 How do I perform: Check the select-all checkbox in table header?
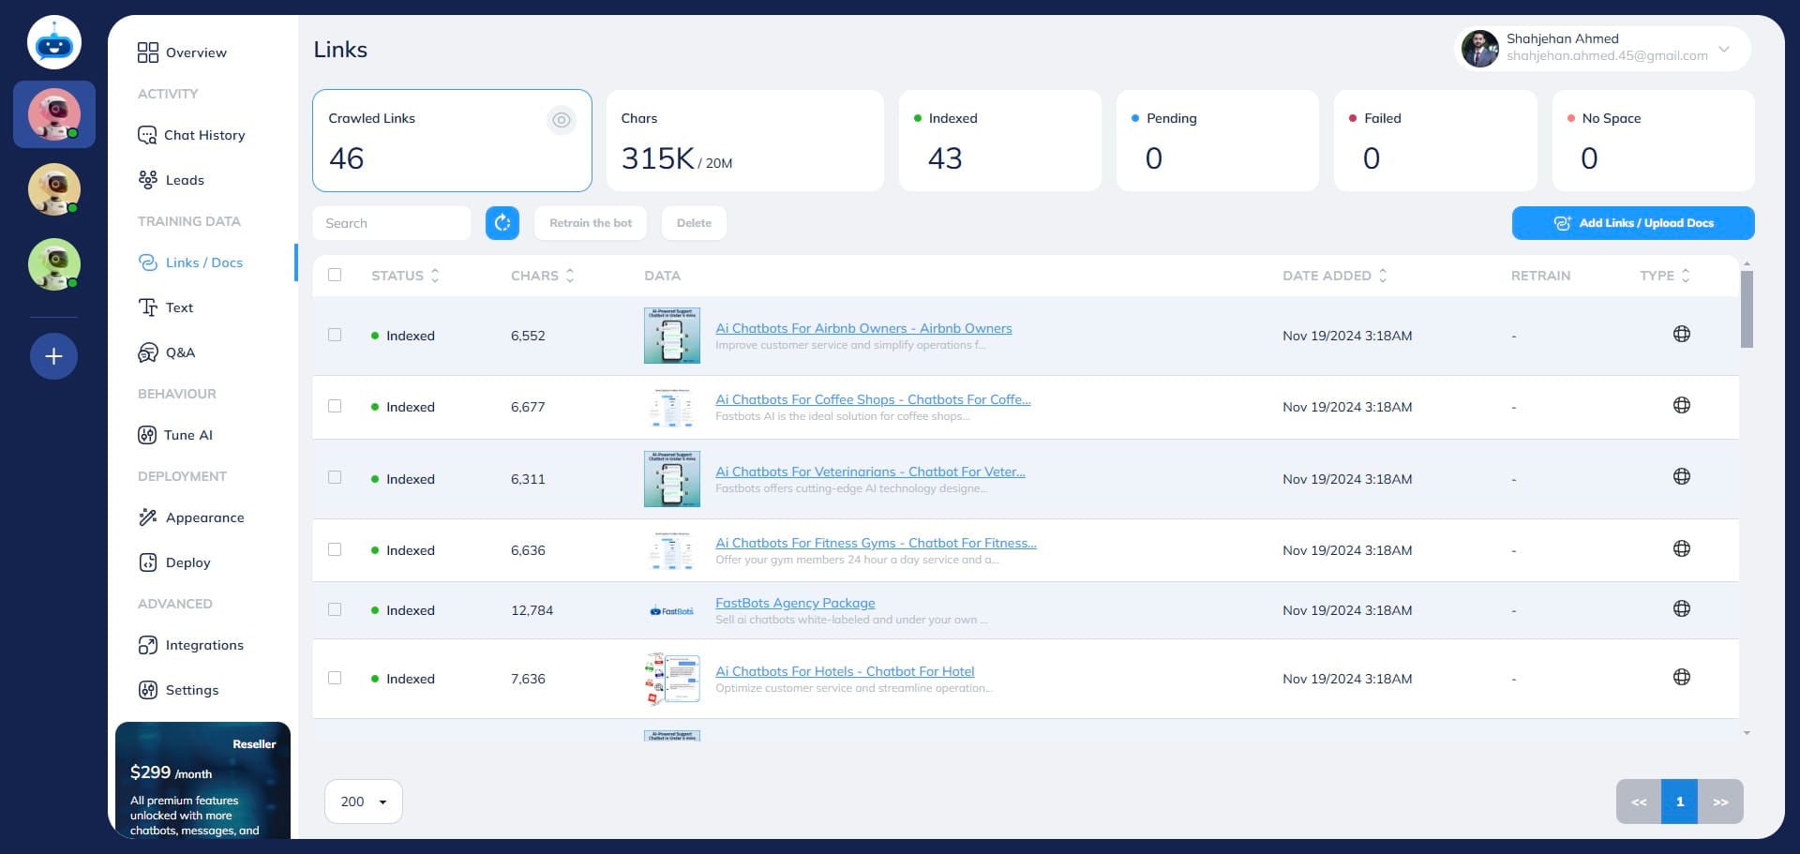pyautogui.click(x=335, y=275)
